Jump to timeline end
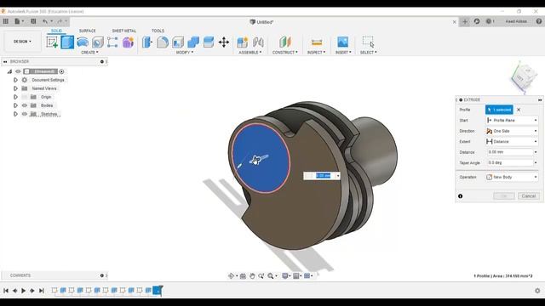This screenshot has width=545, height=306. (42, 291)
